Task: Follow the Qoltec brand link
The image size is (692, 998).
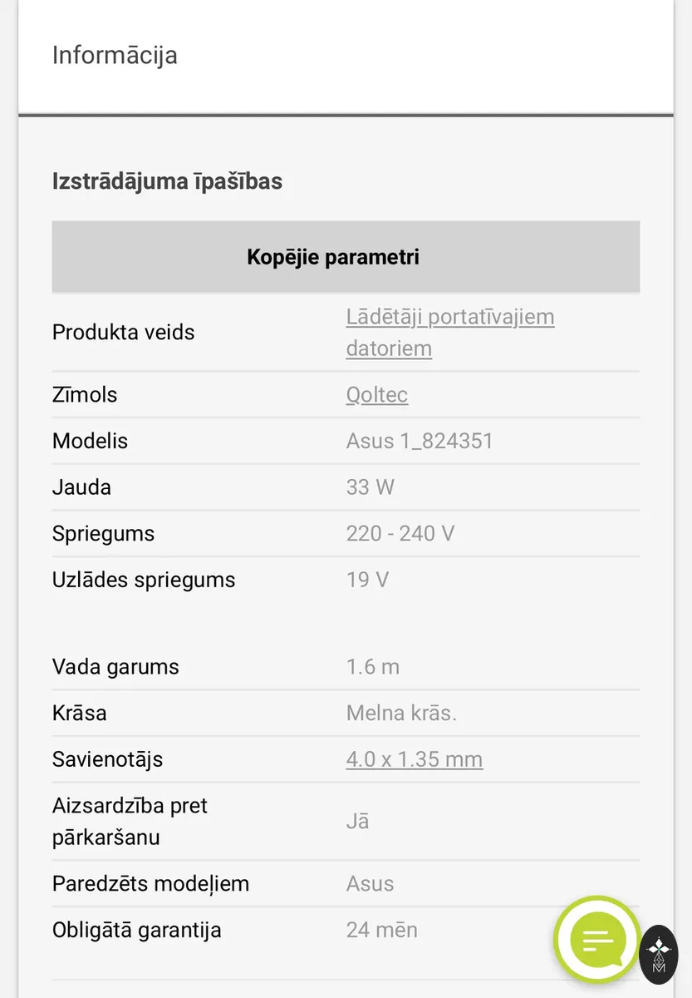Action: click(x=377, y=394)
